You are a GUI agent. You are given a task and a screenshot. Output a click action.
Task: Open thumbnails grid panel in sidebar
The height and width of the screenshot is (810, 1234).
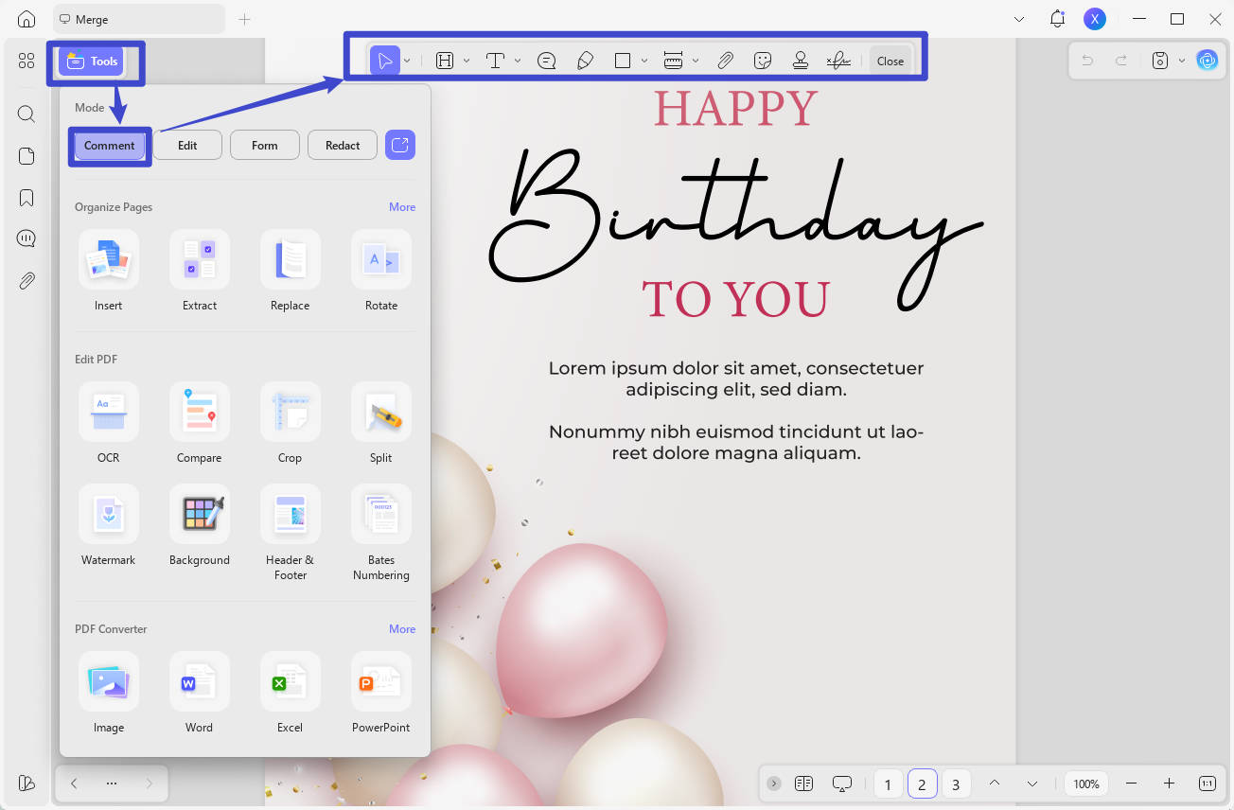pyautogui.click(x=26, y=61)
